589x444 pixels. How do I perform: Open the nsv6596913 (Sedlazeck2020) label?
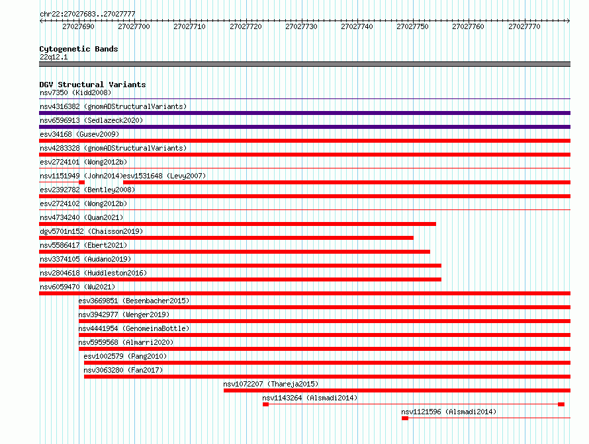(x=91, y=120)
